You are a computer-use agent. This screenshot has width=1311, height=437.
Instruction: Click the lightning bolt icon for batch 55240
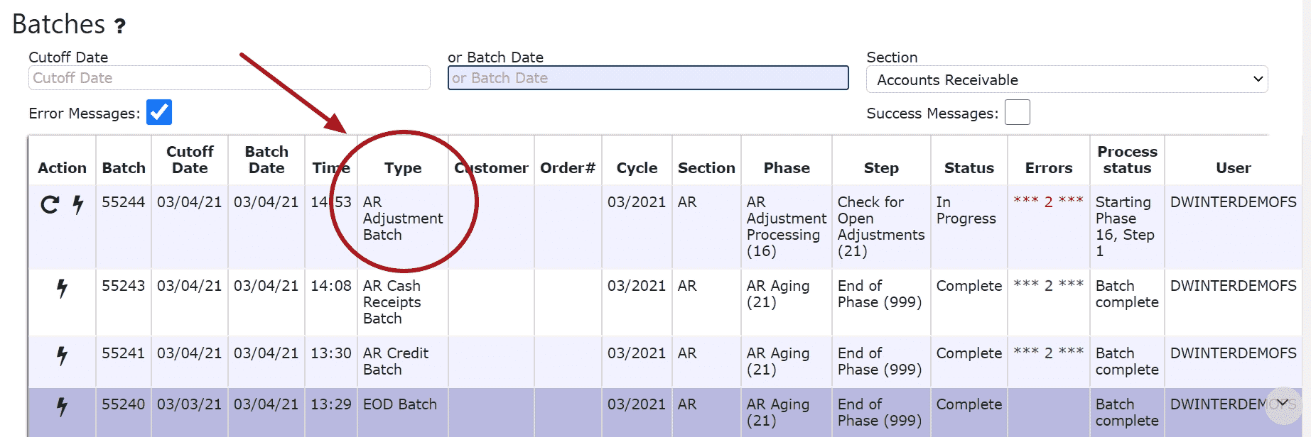[63, 406]
